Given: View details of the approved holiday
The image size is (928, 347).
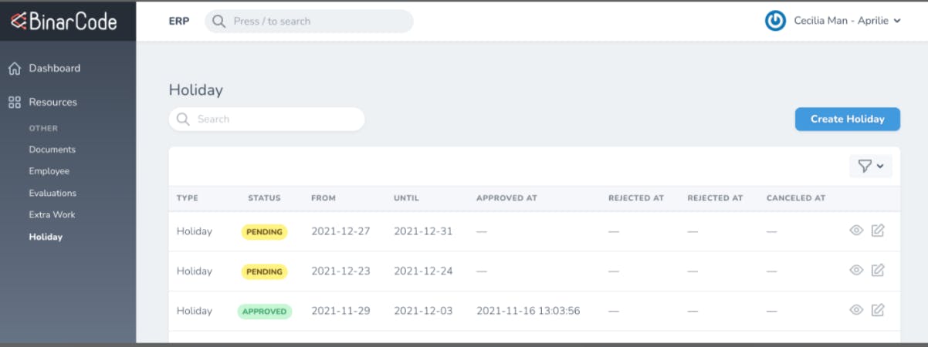Looking at the screenshot, I should click(856, 310).
